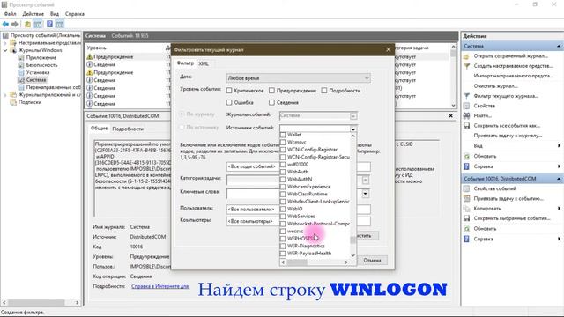
Task: Click Очистить журнал action
Action: click(495, 86)
